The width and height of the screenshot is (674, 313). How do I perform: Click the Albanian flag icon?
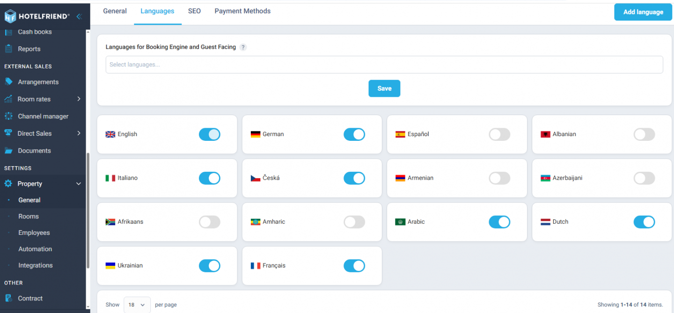click(x=545, y=134)
